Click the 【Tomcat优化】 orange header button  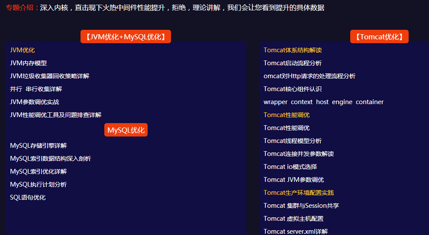click(x=379, y=37)
